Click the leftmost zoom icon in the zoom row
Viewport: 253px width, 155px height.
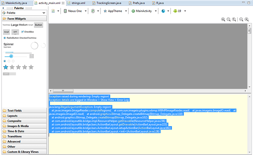pyautogui.click(x=223, y=19)
